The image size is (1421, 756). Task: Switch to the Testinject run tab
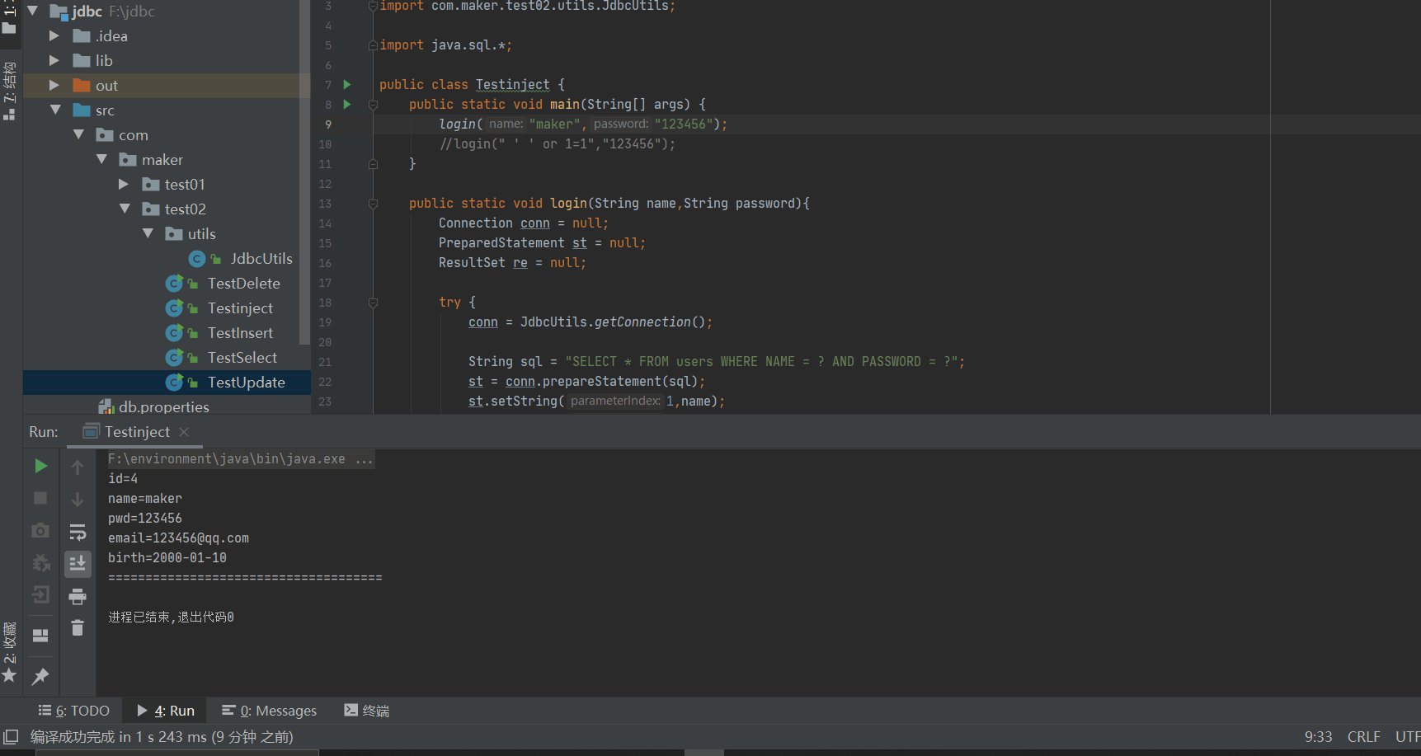click(x=137, y=431)
